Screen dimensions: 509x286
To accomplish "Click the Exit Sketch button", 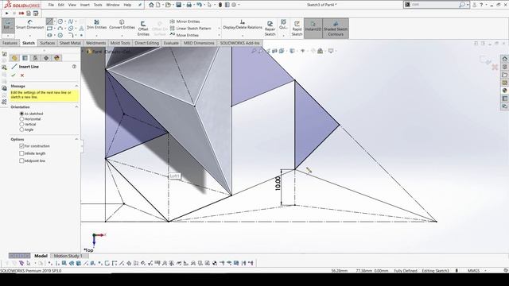I will point(8,25).
